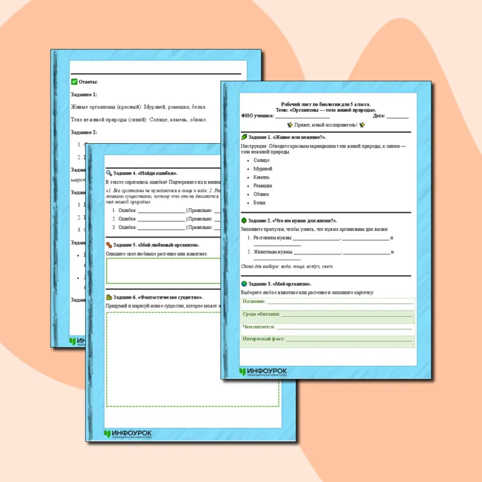The width and height of the screenshot is (482, 482).
Task: Click the Инфоурок logo on the front worksheet
Action: [x=263, y=372]
